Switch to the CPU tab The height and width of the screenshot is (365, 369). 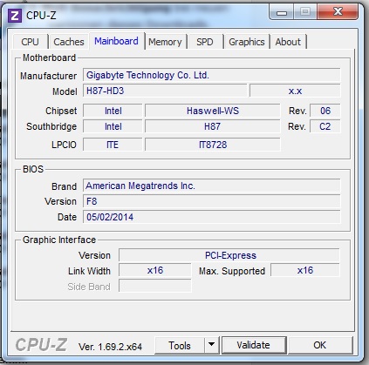[30, 42]
